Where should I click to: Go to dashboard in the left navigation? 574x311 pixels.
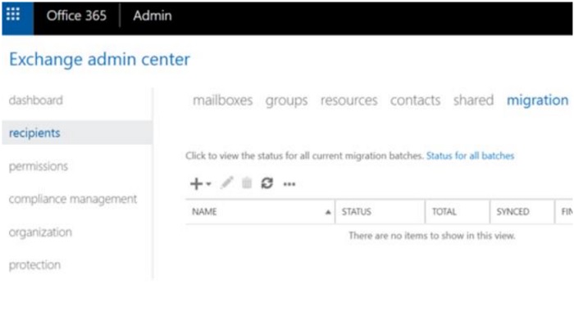click(36, 100)
